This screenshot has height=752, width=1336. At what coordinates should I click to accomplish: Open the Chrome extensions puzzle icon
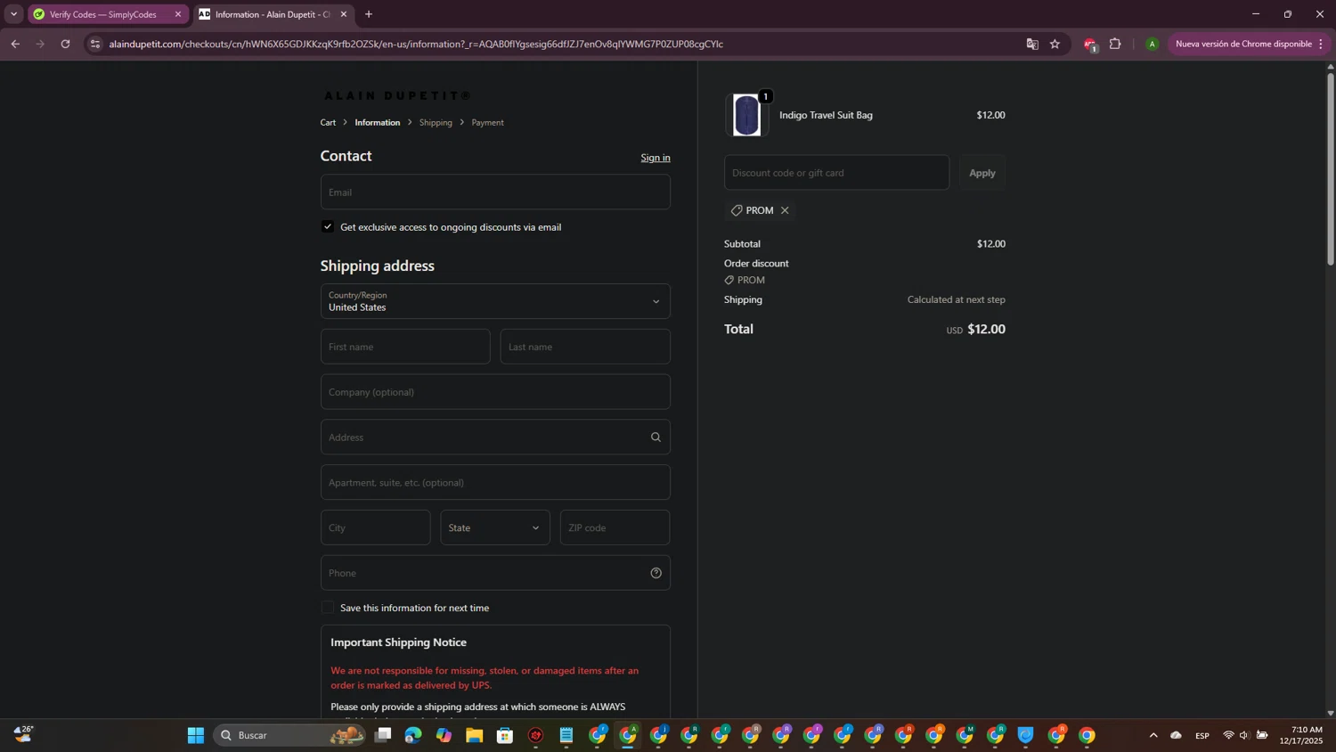(x=1115, y=44)
